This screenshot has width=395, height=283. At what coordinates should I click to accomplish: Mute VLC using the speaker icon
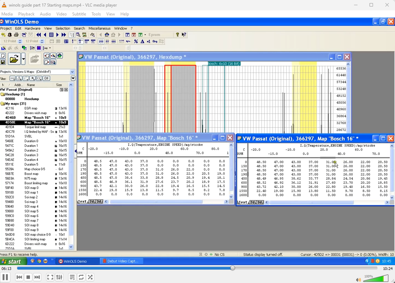pyautogui.click(x=358, y=280)
